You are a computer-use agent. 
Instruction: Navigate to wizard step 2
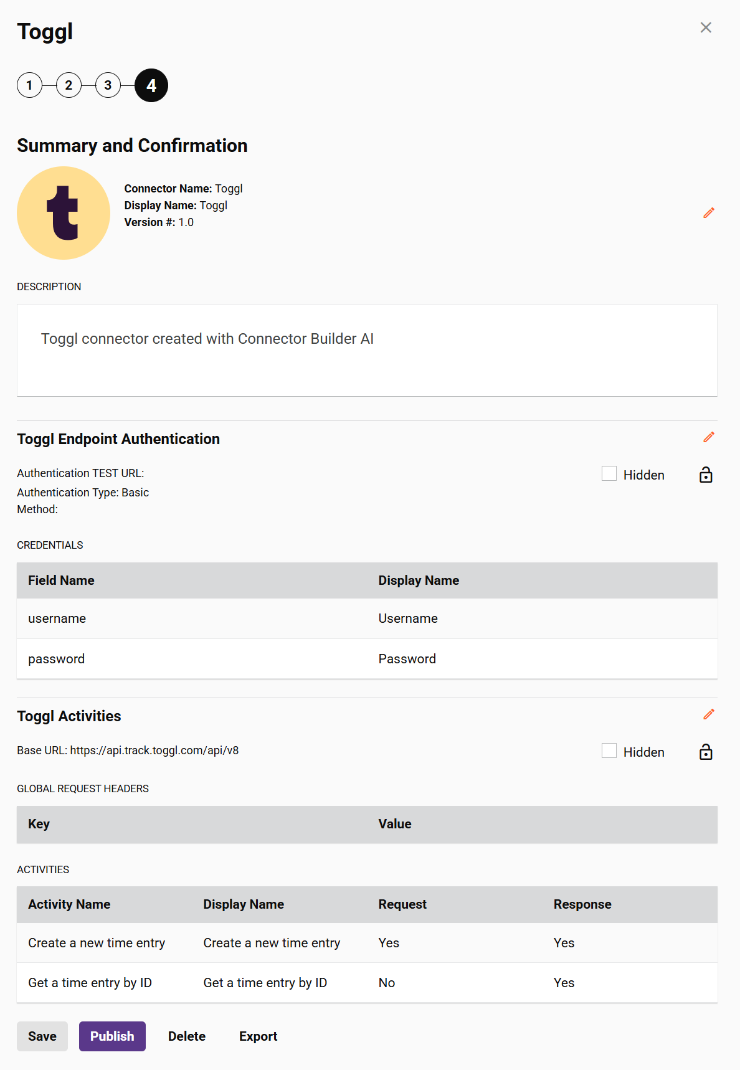tap(69, 85)
